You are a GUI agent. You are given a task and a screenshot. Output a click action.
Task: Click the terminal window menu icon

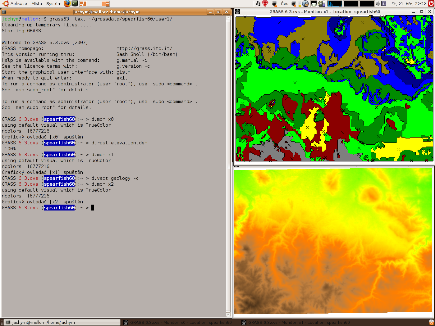coord(4,12)
